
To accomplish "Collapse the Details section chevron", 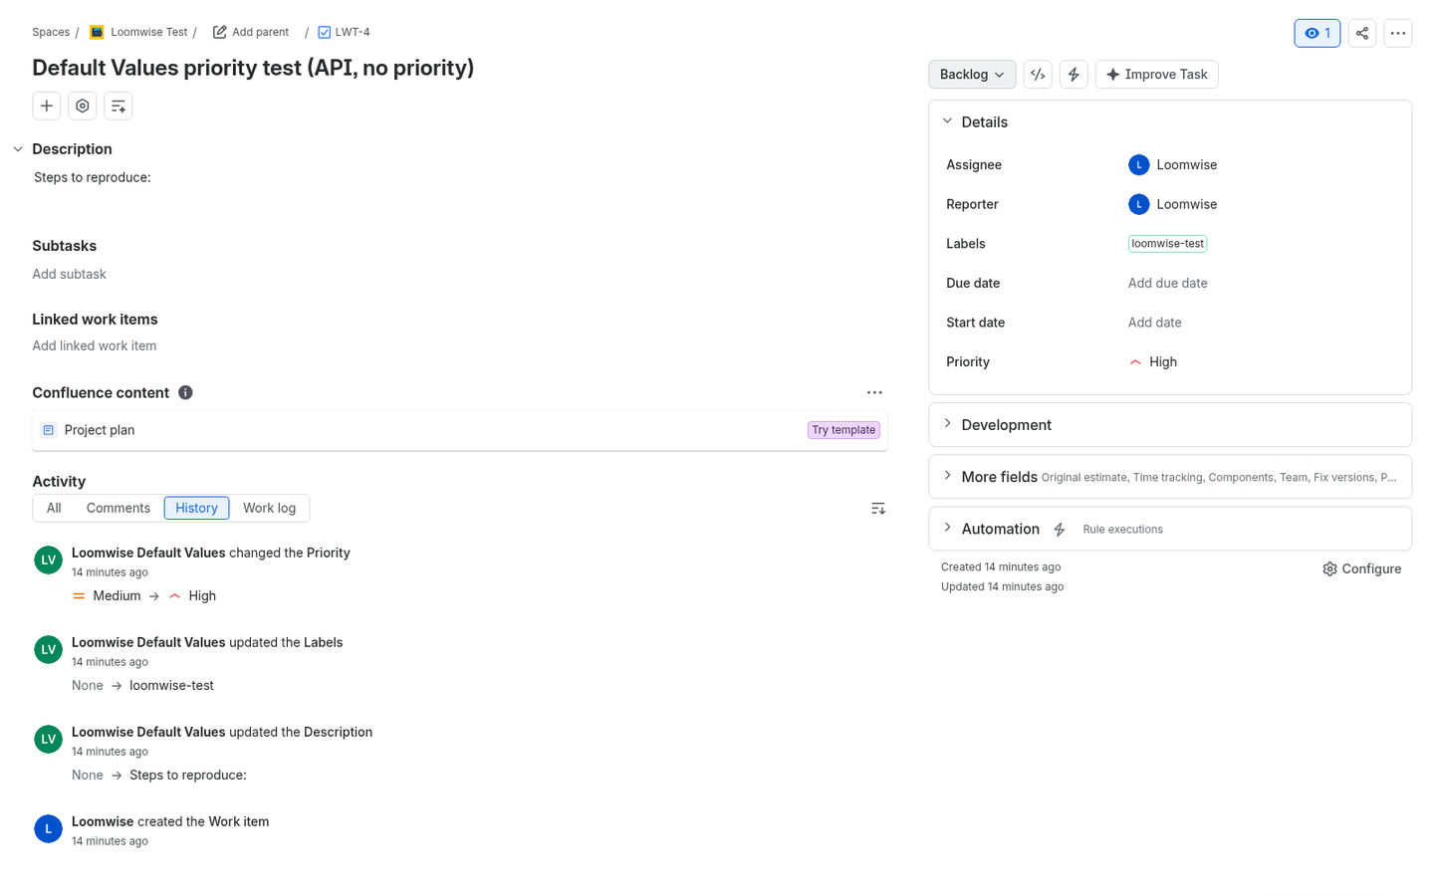I will (947, 121).
